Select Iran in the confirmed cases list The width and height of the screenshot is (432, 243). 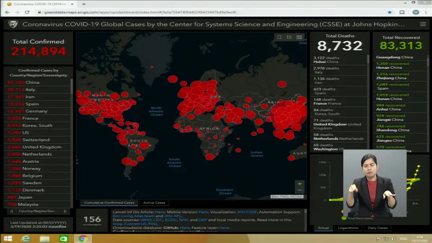click(37, 97)
